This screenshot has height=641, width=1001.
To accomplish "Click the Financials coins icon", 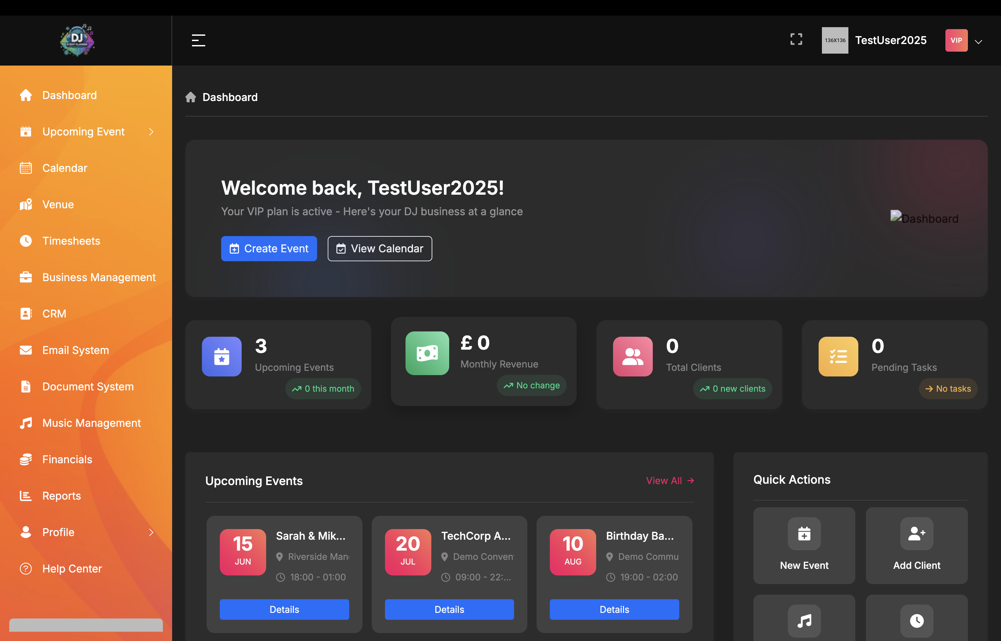I will click(26, 460).
